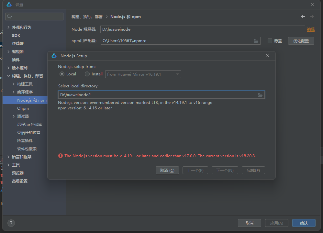This screenshot has width=323, height=233.
Task: Click the folder browse icon for local directory
Action: click(x=260, y=95)
